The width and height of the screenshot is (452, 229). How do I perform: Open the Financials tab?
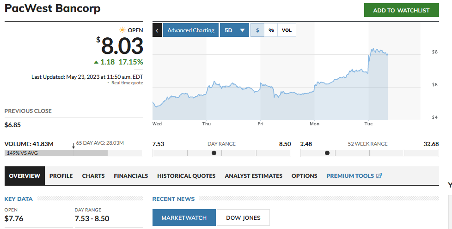[131, 176]
